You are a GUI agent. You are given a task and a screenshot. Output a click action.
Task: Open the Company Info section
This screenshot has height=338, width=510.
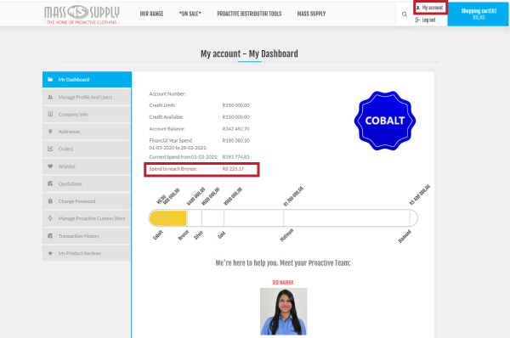click(87, 114)
